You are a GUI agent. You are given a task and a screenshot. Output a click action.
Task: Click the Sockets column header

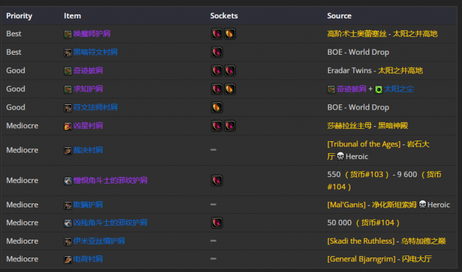click(x=224, y=15)
